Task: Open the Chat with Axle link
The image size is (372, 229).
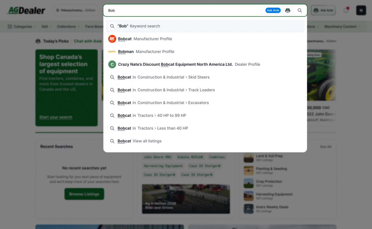Action: [88, 41]
